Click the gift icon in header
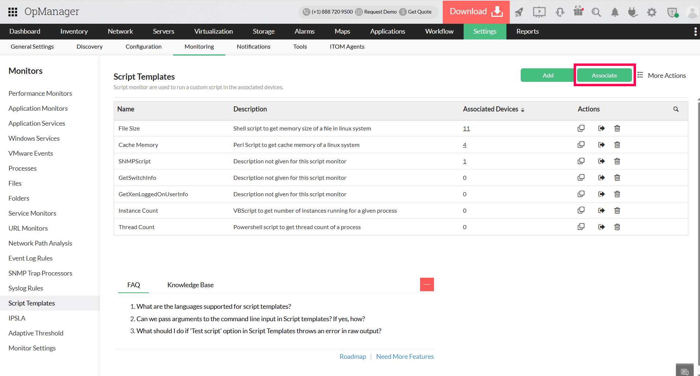The width and height of the screenshot is (700, 376). click(578, 11)
